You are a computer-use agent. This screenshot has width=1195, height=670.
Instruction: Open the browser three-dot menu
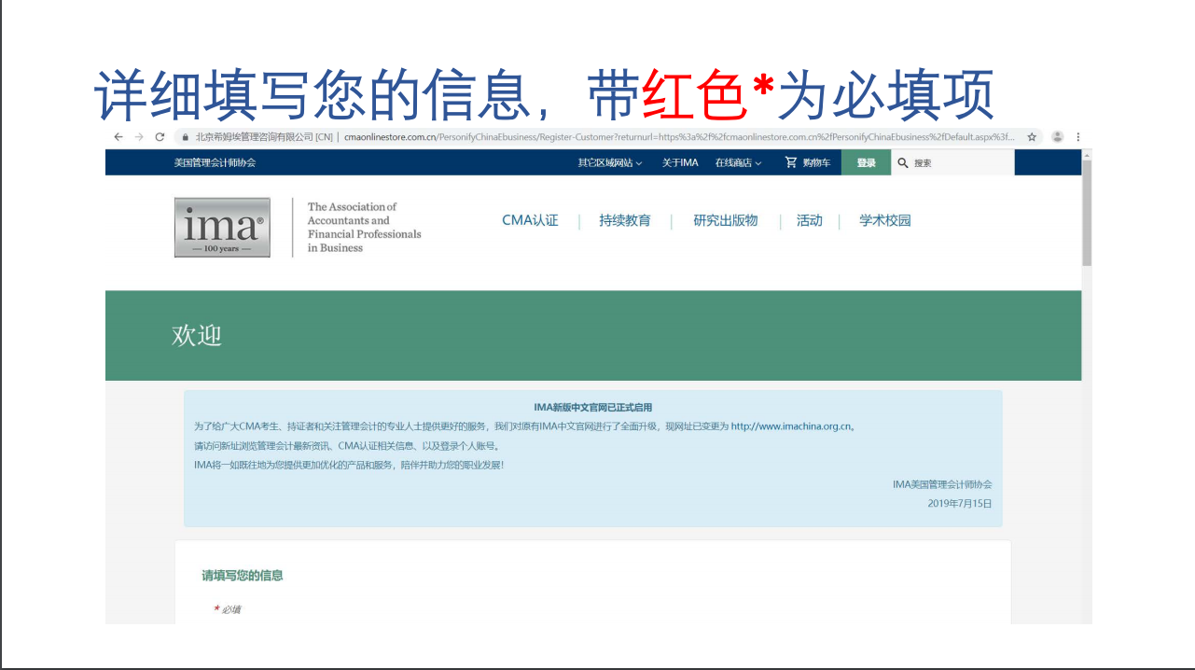click(x=1078, y=136)
